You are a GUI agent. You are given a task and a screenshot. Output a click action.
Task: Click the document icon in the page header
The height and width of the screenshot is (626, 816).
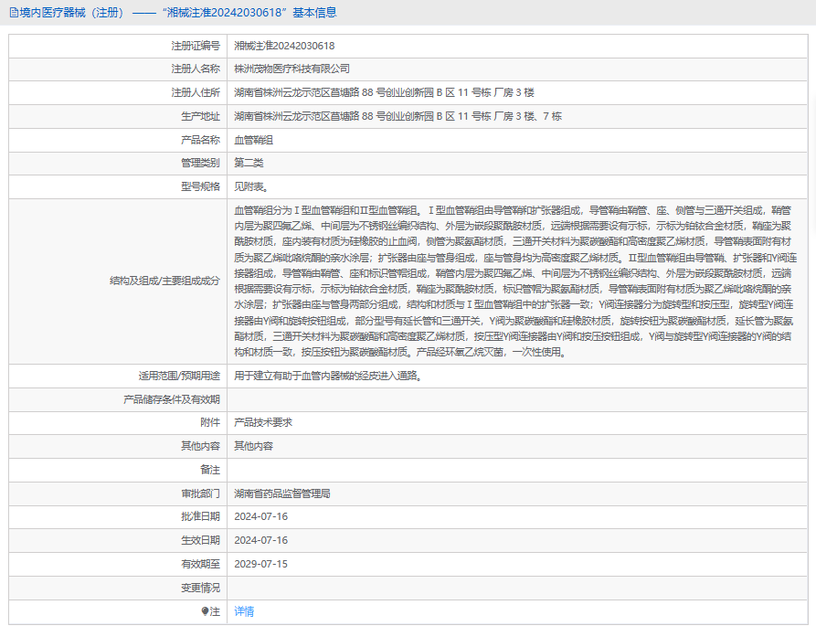tap(14, 13)
